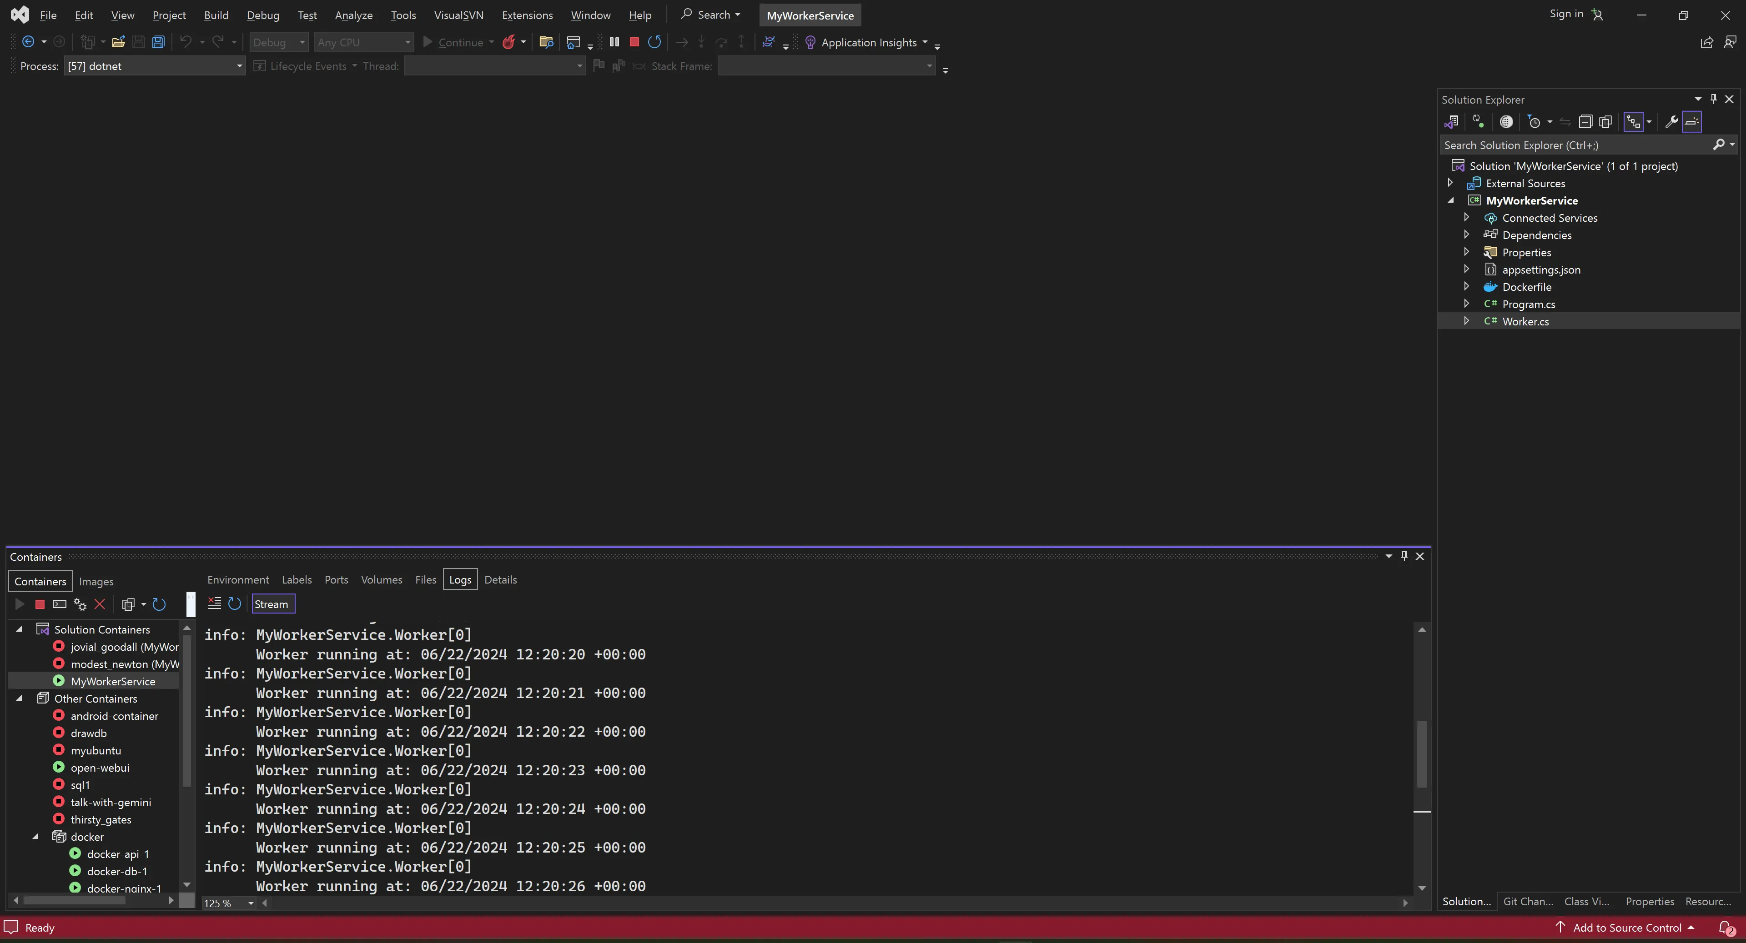Screen dimensions: 1746x943
Task: Switch to the Images tab
Action: pyautogui.click(x=96, y=581)
